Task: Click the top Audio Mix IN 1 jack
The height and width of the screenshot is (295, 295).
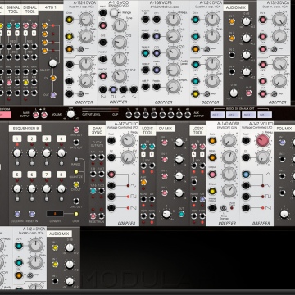Action: [232, 21]
